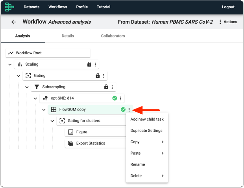Go back with the left arrow
The width and height of the screenshot is (244, 188).
click(14, 22)
